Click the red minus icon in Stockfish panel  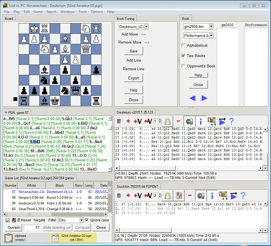(190, 195)
